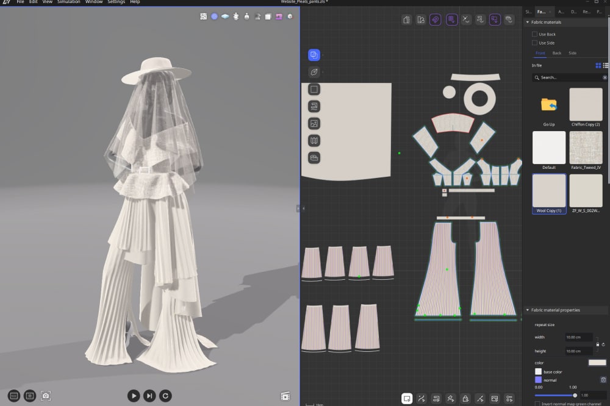610x406 pixels.
Task: Click the normal map blue swatch
Action: [539, 380]
